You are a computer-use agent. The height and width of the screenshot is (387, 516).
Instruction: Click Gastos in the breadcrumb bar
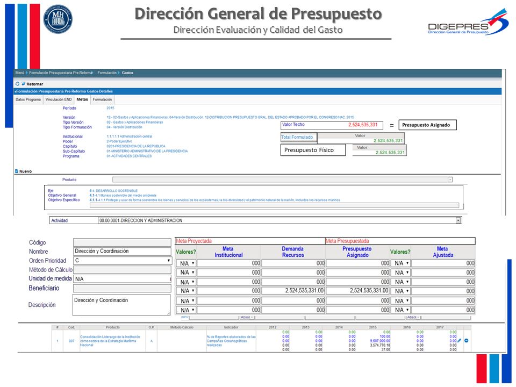(128, 73)
